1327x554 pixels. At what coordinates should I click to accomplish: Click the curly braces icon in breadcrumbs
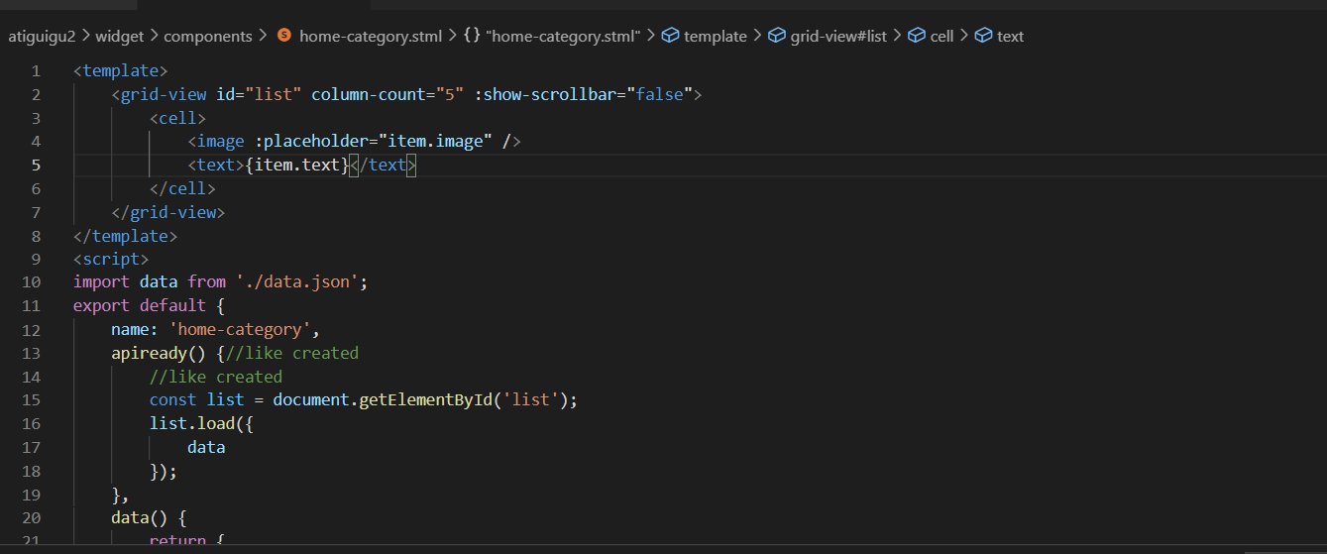point(472,36)
